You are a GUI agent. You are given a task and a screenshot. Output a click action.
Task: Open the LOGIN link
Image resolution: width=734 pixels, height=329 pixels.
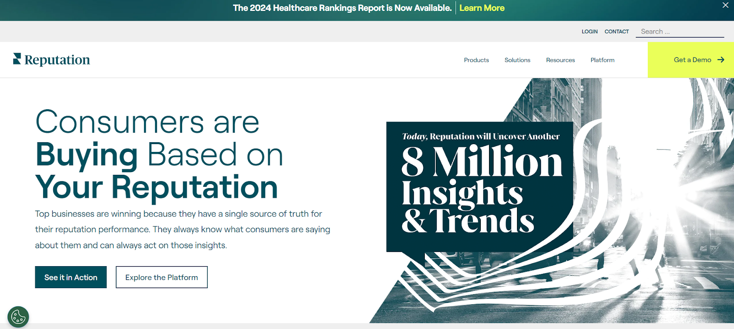589,32
